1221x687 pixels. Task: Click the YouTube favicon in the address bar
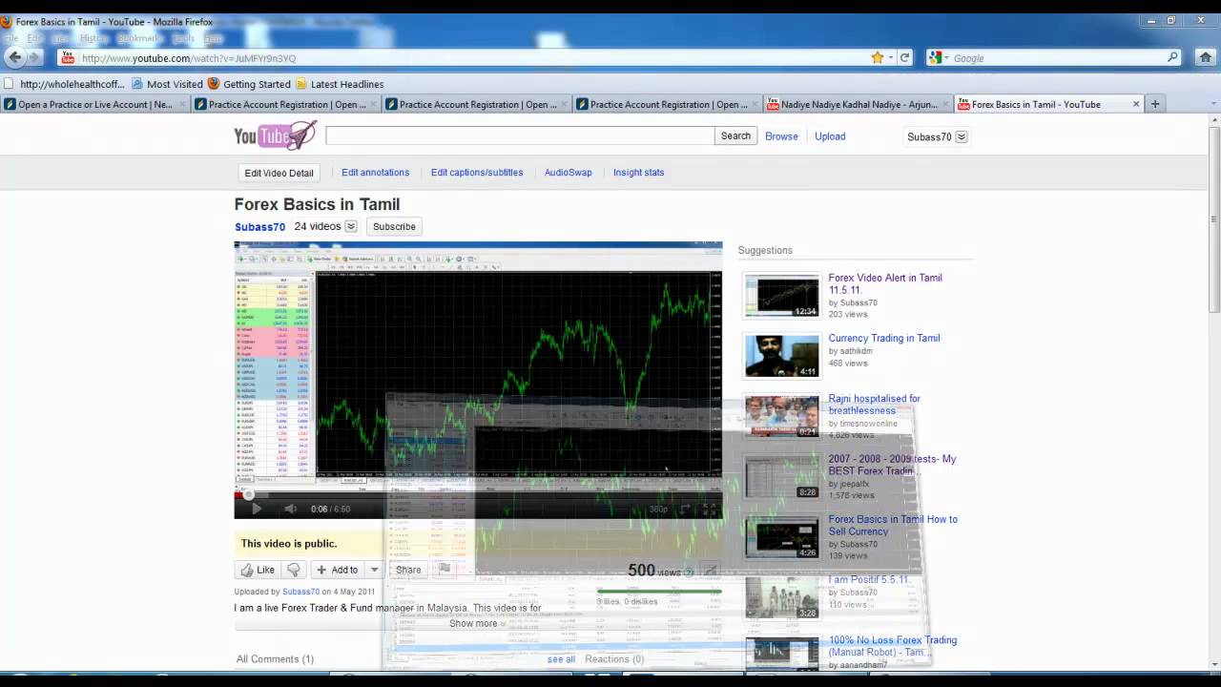[67, 58]
